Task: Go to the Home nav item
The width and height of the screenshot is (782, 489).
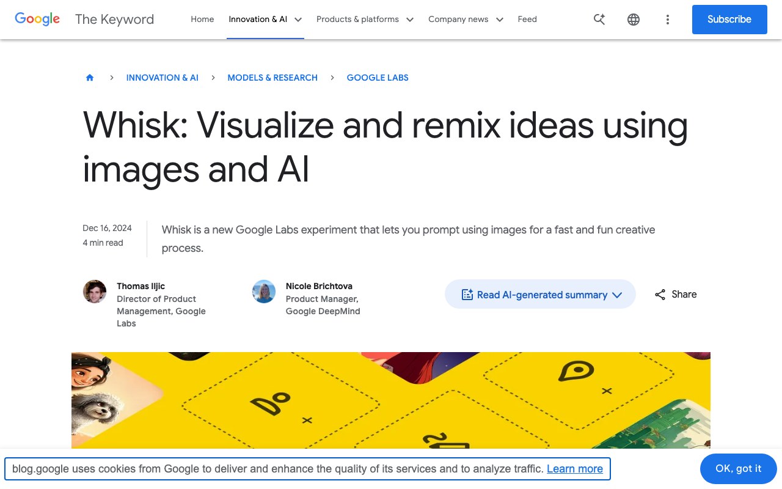Action: [202, 19]
